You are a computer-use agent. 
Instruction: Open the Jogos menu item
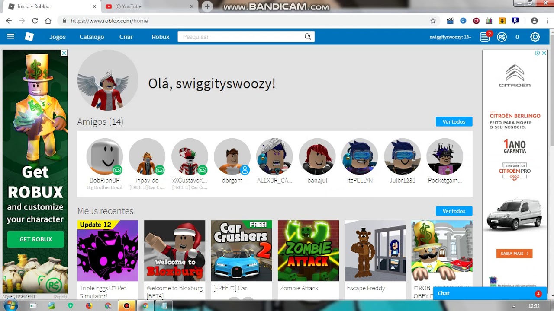click(58, 37)
